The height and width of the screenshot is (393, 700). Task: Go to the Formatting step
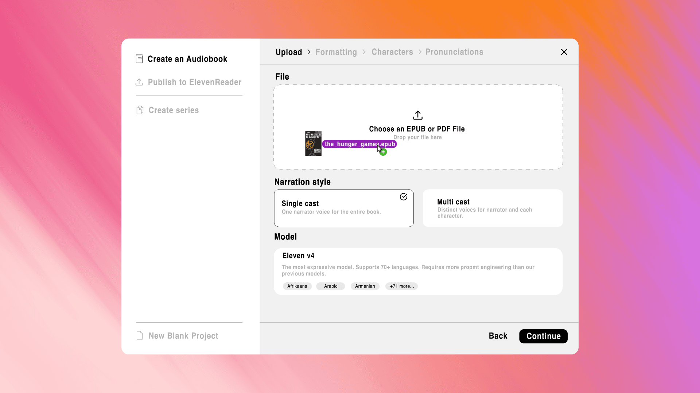tap(336, 52)
